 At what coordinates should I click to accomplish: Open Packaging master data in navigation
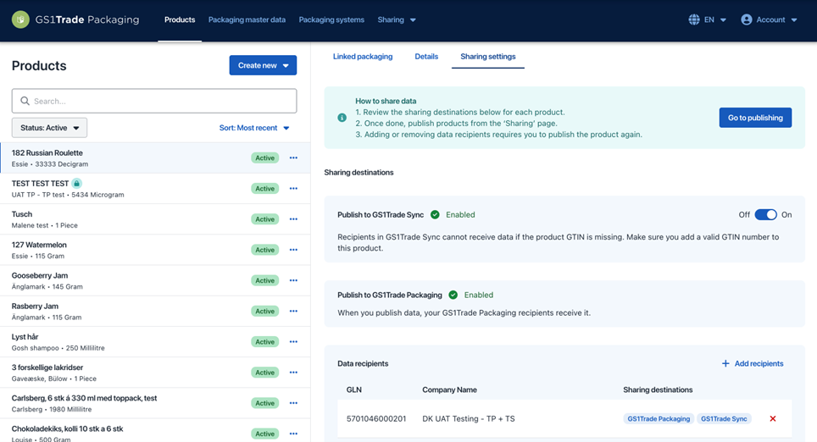[x=247, y=19]
